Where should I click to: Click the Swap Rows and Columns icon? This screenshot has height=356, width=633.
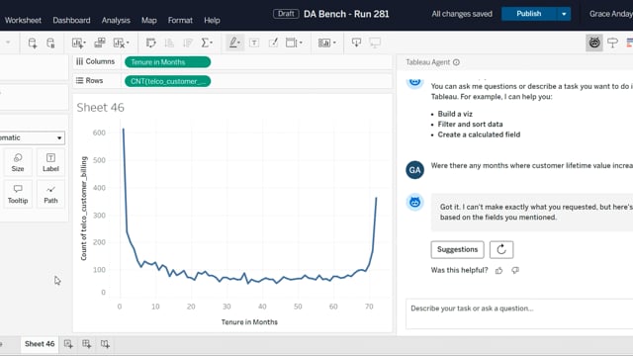click(x=150, y=43)
